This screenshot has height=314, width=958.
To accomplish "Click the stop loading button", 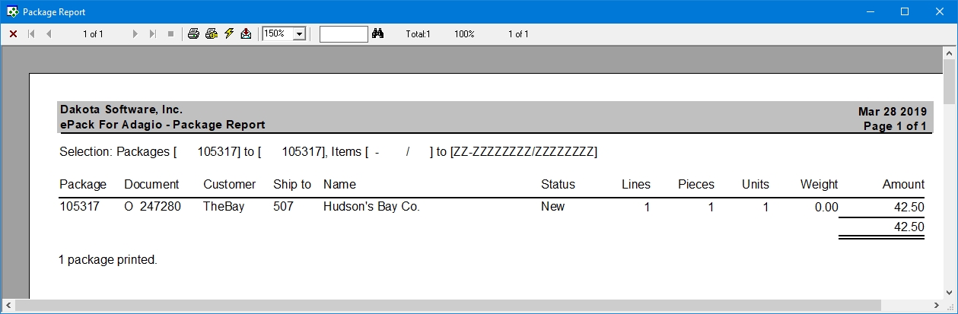I will [170, 34].
